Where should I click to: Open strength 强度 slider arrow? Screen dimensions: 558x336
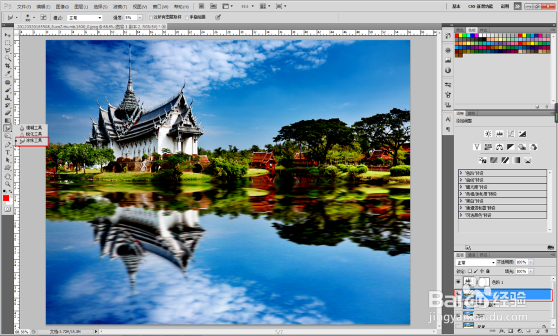tap(140, 17)
